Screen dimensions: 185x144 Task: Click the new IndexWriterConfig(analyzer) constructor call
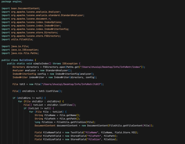point(70,74)
